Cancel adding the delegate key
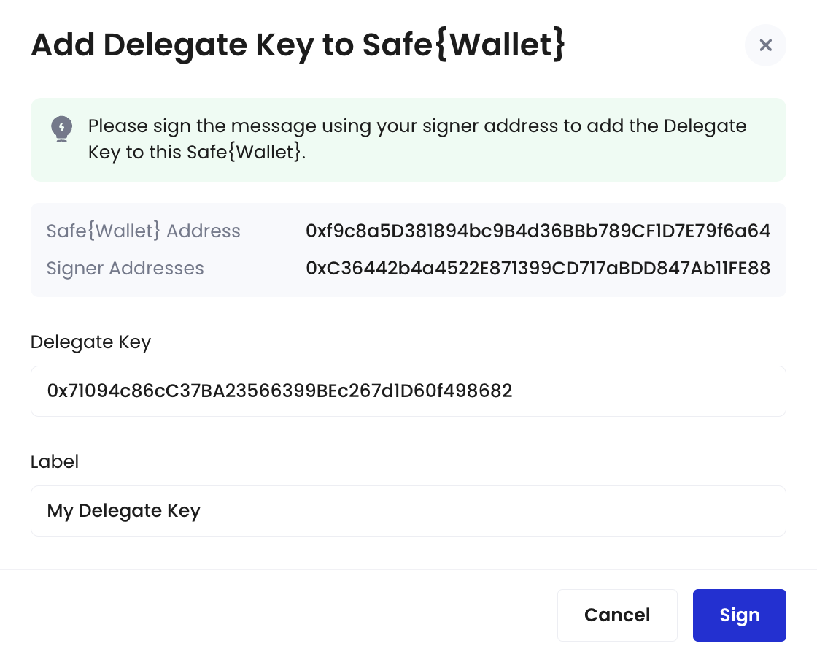This screenshot has height=657, width=817. 617,615
